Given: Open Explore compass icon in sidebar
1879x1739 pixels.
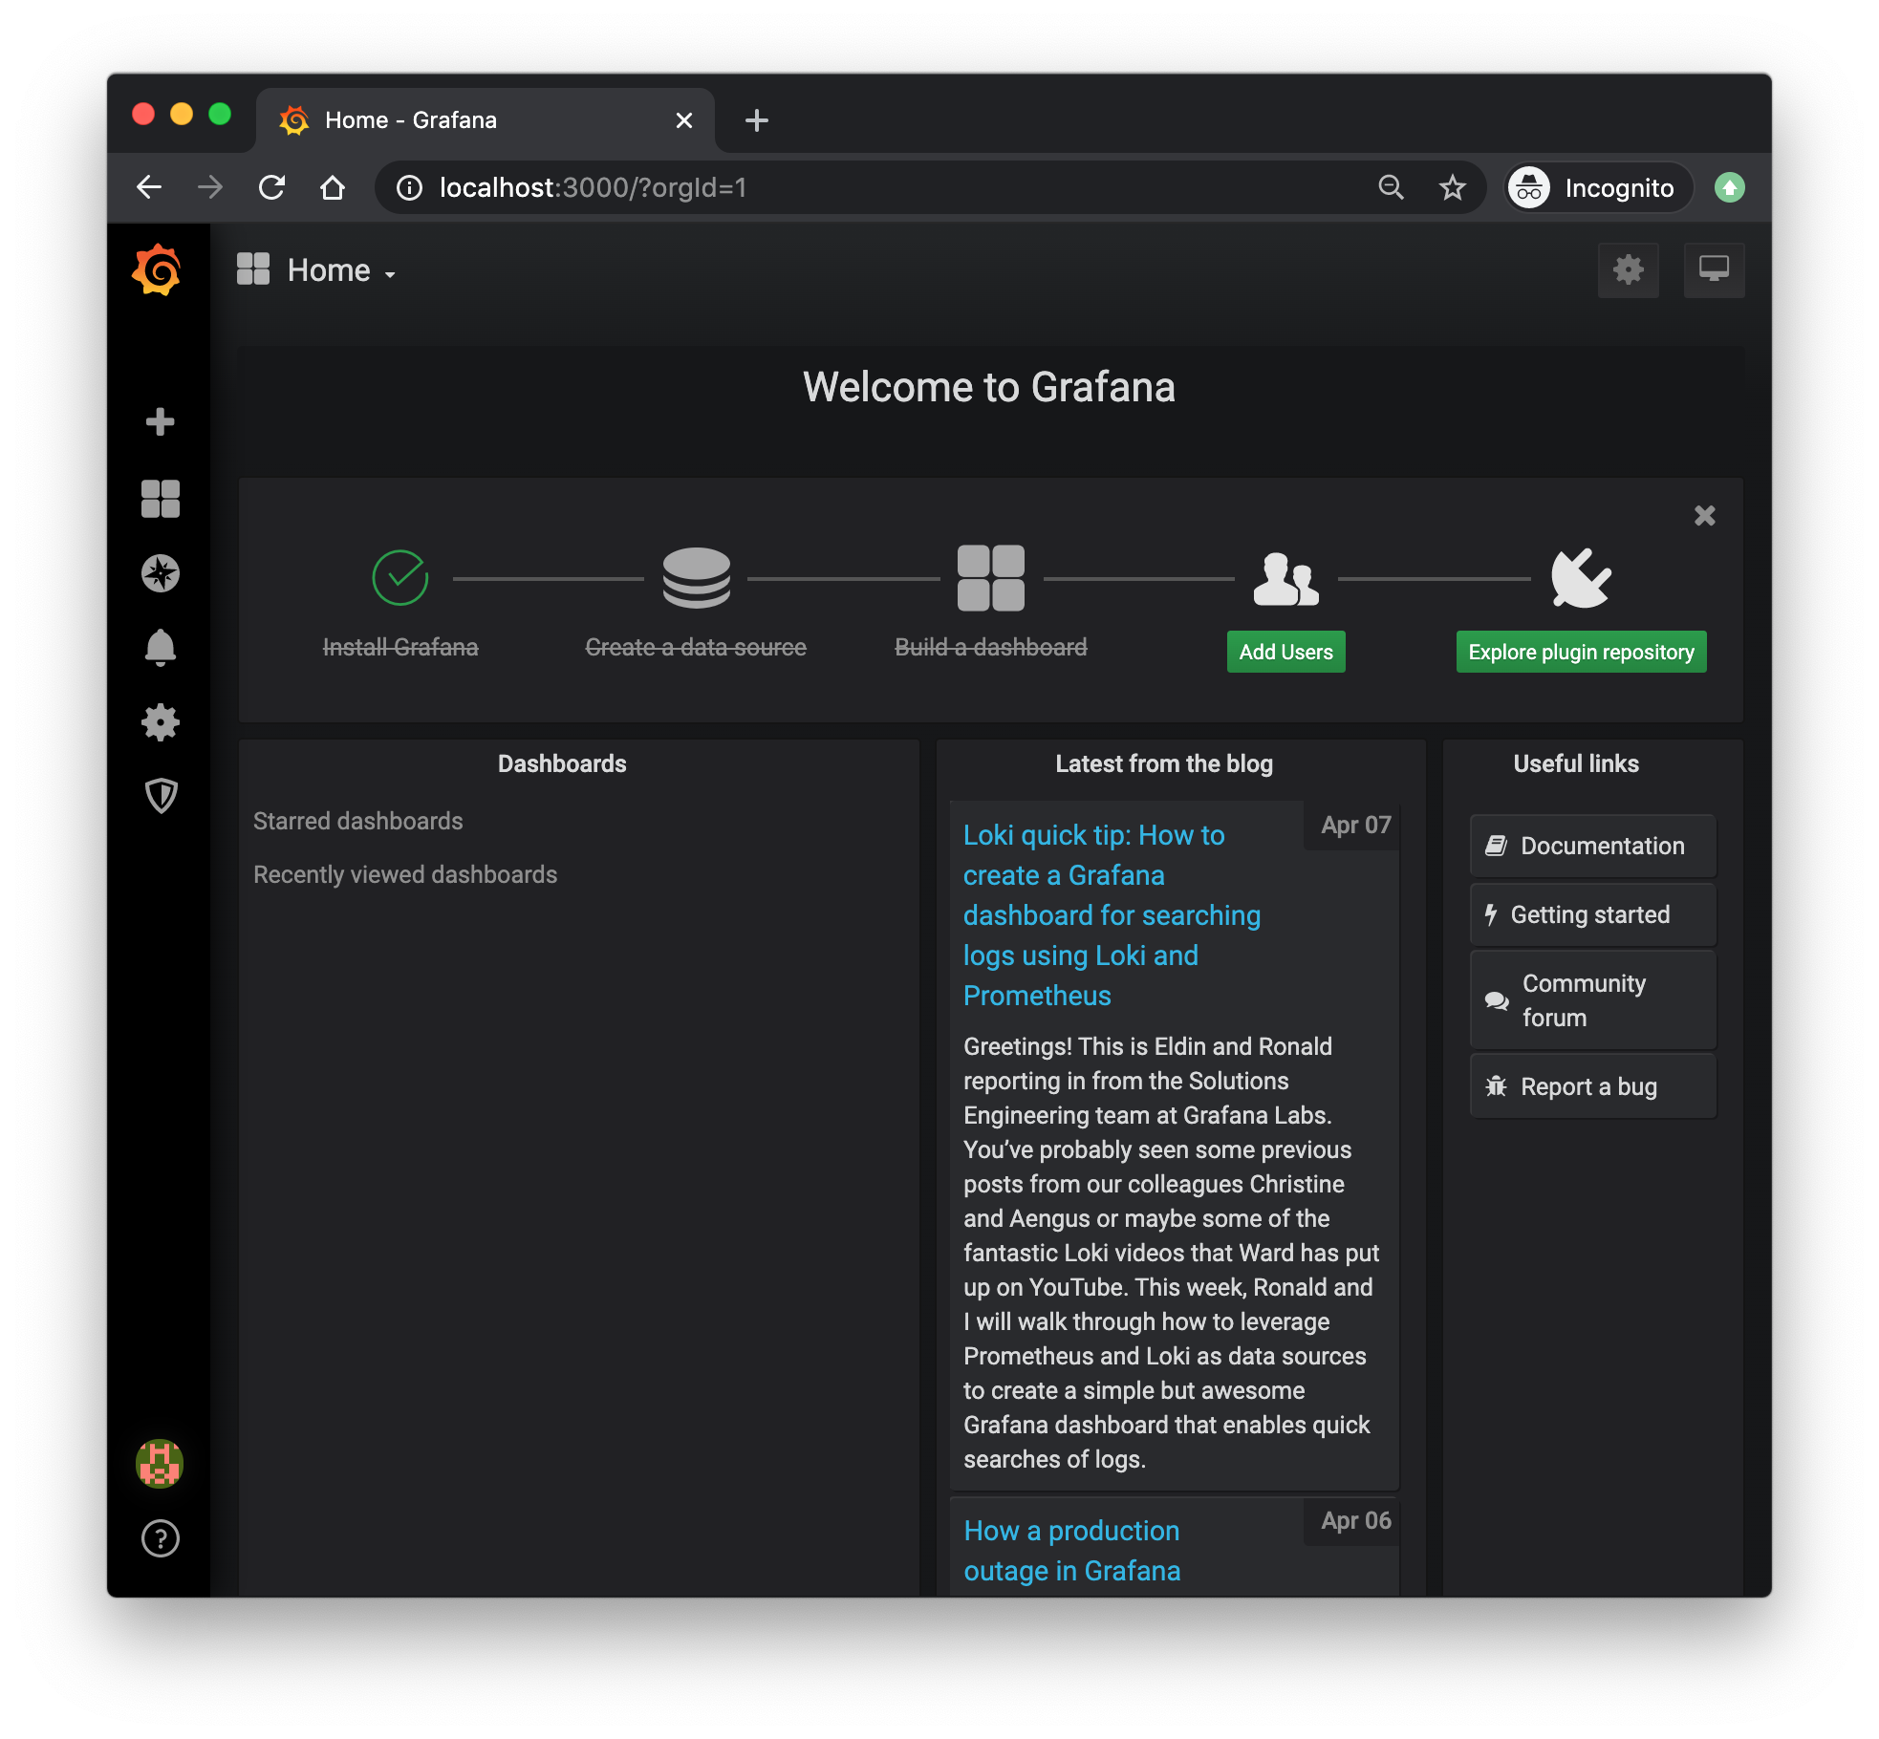Looking at the screenshot, I should click(160, 573).
